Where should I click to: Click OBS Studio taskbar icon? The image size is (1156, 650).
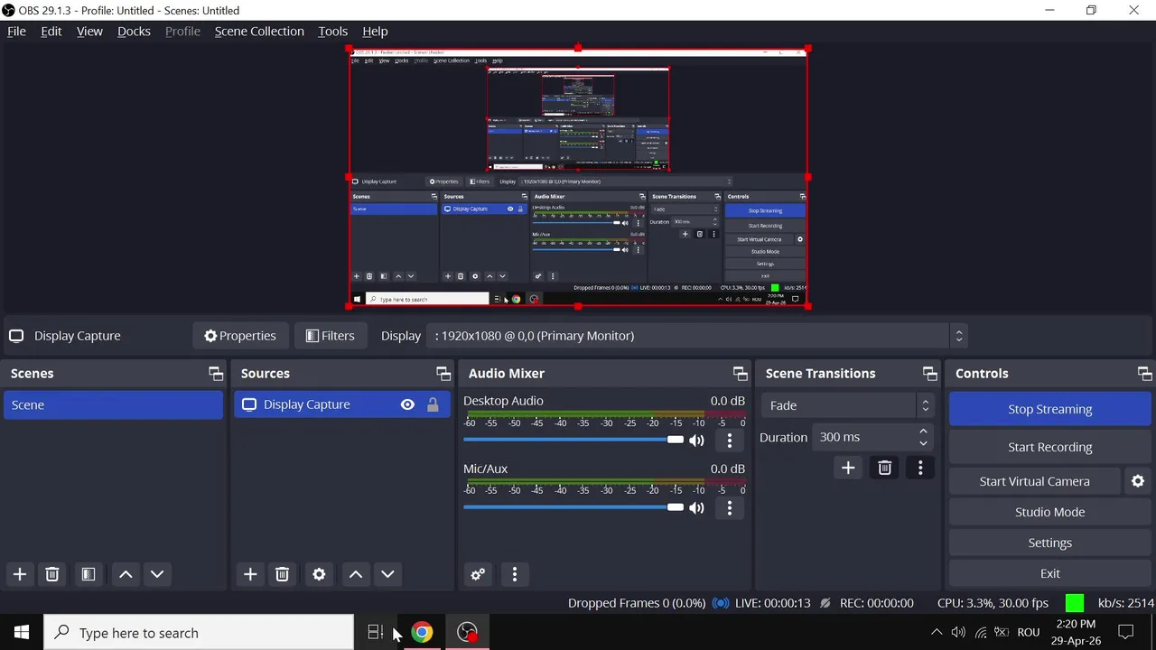tap(467, 632)
